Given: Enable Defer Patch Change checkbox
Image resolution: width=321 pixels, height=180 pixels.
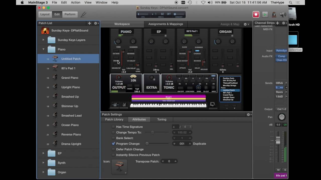Looking at the screenshot, I should 113,149.
